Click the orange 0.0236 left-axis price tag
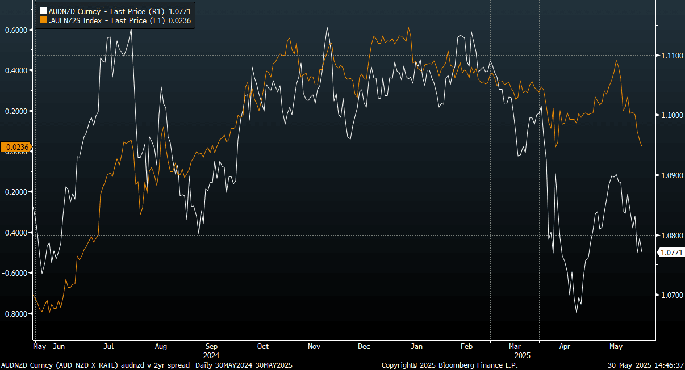685x370 pixels. [16, 148]
